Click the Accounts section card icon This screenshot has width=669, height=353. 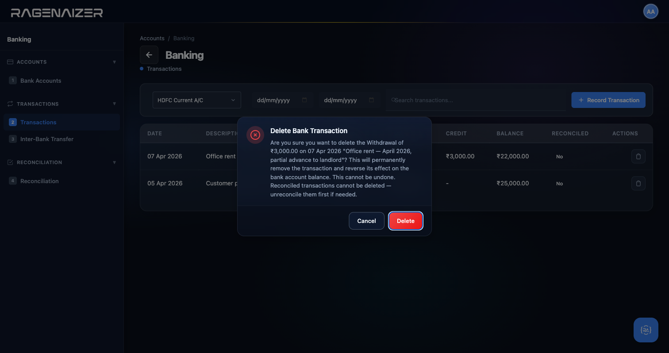click(x=10, y=62)
